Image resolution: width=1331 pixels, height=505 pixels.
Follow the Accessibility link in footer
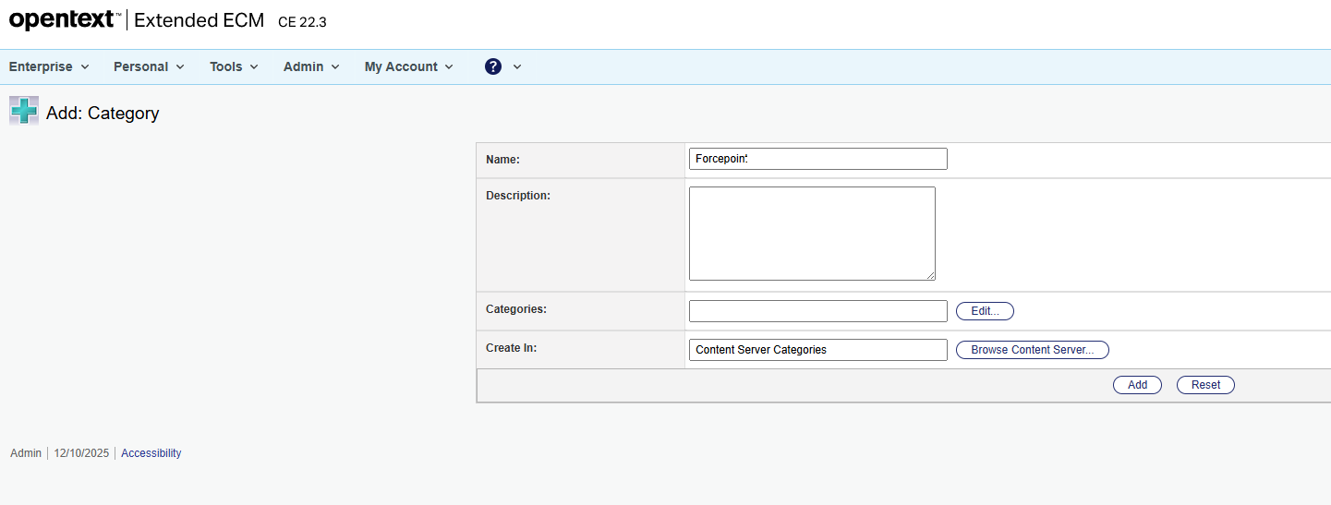point(151,453)
